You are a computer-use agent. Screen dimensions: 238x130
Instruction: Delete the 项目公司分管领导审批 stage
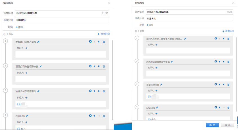pyautogui.click(x=104, y=67)
